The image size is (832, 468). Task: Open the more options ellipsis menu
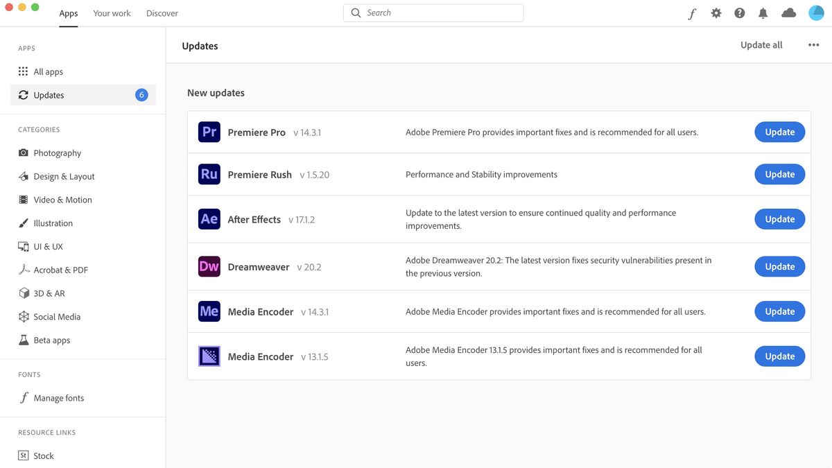pos(814,45)
